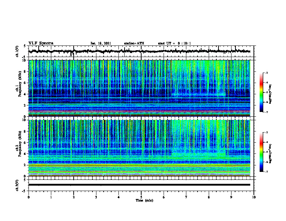This screenshot has height=221, width=286.
Task: Click the "ch.1(V)" waveform axis label
Action: pos(17,51)
